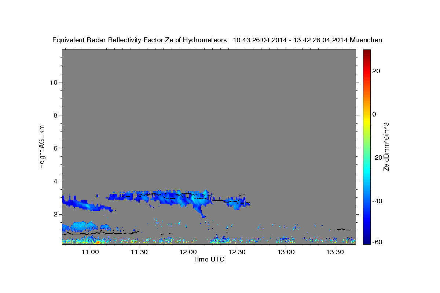This screenshot has width=440, height=293.
Task: Click the 11:30 time tick label
Action: click(139, 252)
